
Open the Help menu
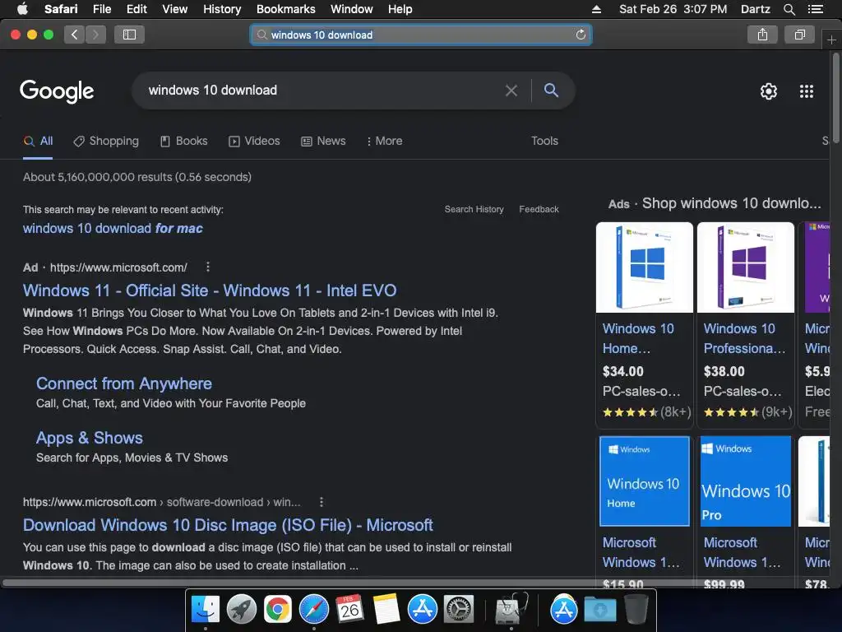tap(400, 9)
